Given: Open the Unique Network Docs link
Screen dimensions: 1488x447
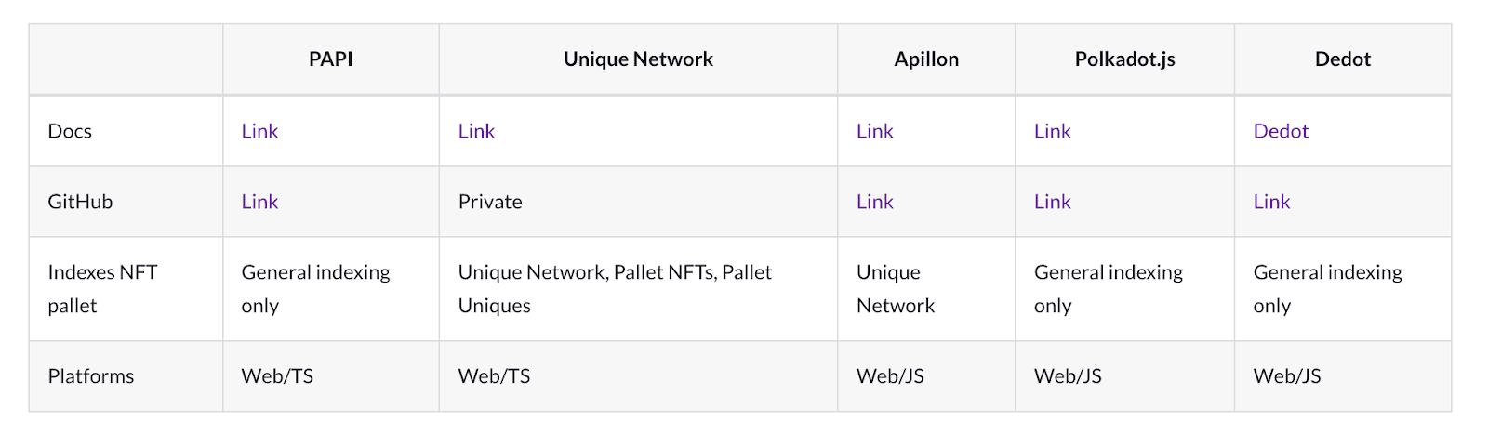Looking at the screenshot, I should click(476, 131).
